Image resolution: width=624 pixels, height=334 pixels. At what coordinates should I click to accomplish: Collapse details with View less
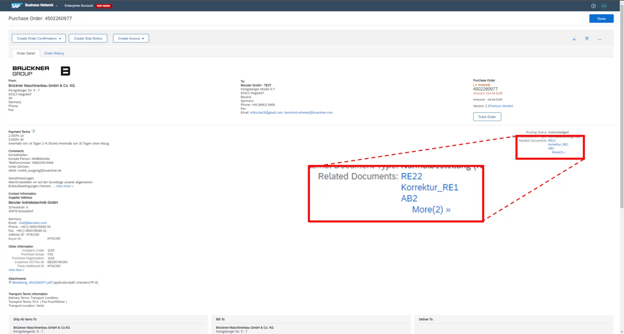(16, 270)
